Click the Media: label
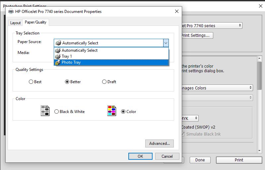The height and width of the screenshot is (170, 265). tap(24, 53)
